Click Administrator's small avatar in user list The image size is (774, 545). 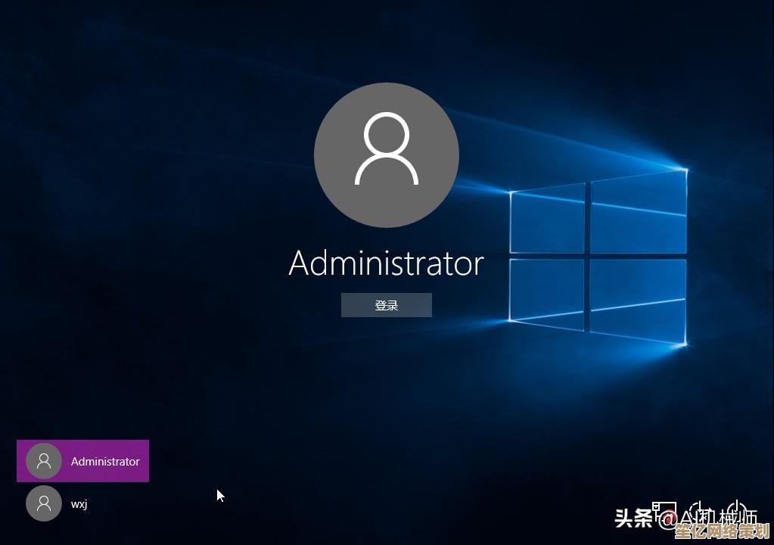(x=44, y=461)
